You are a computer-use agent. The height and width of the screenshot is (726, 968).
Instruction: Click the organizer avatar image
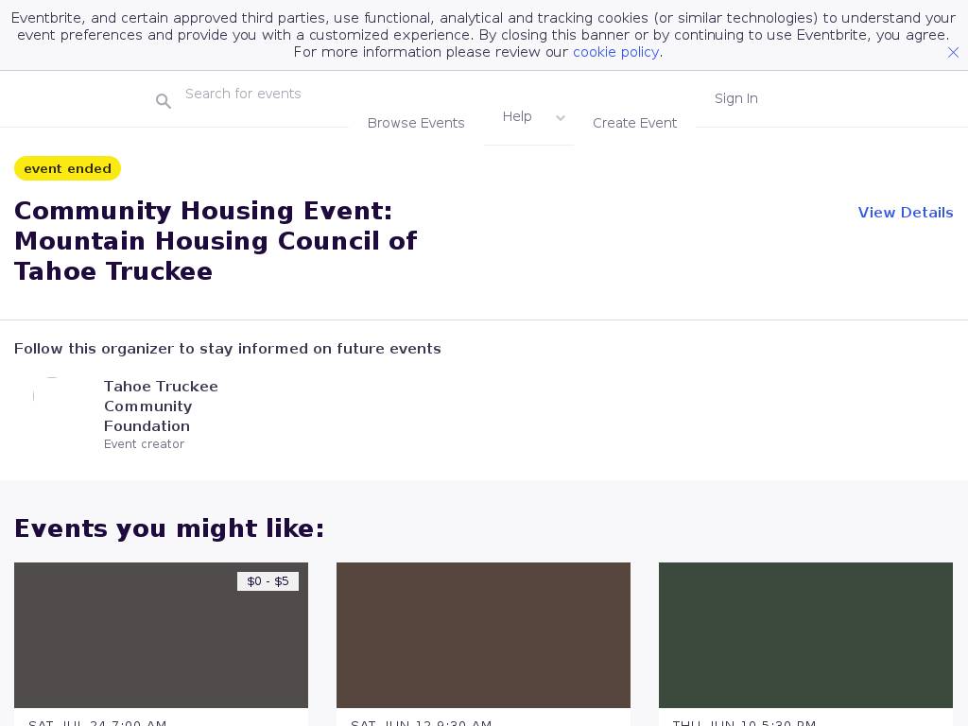[52, 396]
